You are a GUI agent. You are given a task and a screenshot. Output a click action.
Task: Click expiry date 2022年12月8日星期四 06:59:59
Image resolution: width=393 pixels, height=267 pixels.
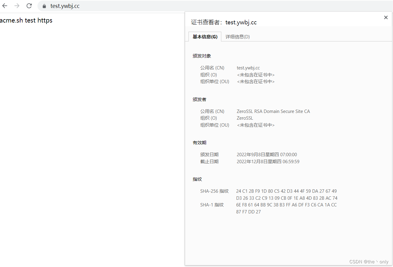click(x=268, y=162)
